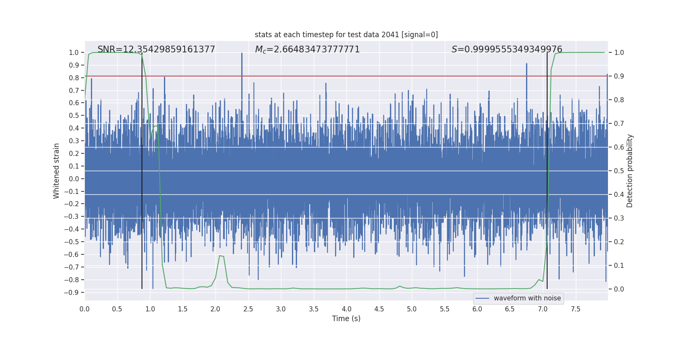Click the chirp mass Mc annotation
Screen dimensions: 676x338
[x=307, y=49]
